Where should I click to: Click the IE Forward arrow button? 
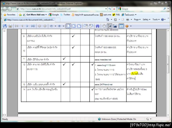(10, 9)
